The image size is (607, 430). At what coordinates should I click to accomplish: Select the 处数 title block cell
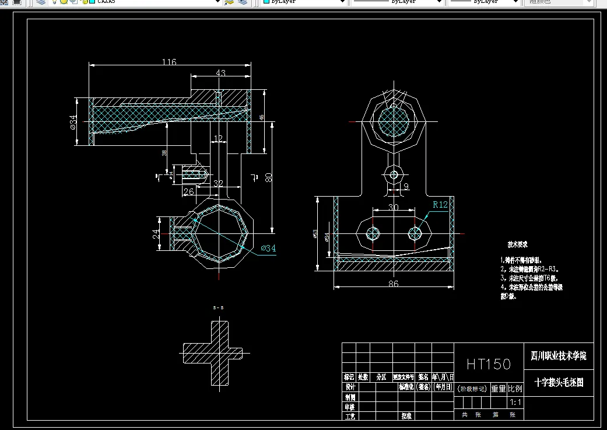363,377
